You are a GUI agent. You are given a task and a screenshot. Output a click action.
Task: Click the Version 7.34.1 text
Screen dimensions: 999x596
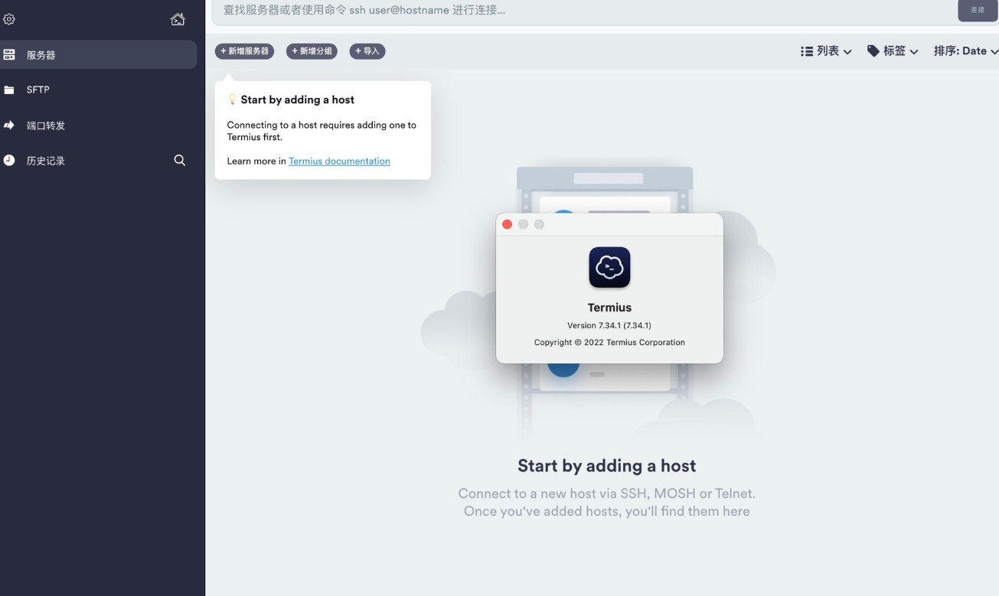point(609,325)
